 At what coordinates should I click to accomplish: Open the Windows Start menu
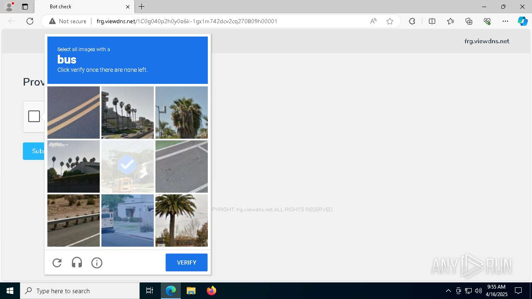click(x=10, y=291)
